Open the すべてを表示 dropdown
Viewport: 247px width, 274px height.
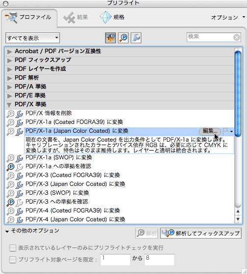(x=32, y=38)
